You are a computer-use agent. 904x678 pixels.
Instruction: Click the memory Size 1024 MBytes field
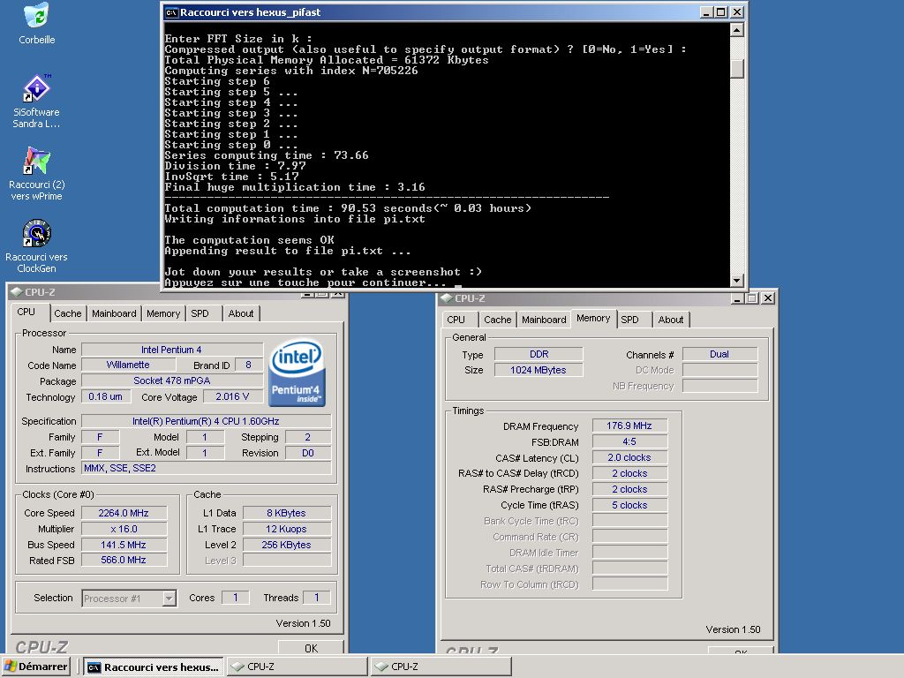[539, 370]
